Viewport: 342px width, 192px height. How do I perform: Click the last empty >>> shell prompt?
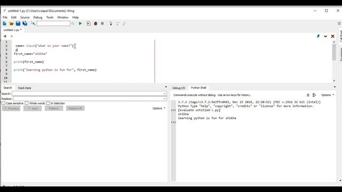click(x=173, y=122)
